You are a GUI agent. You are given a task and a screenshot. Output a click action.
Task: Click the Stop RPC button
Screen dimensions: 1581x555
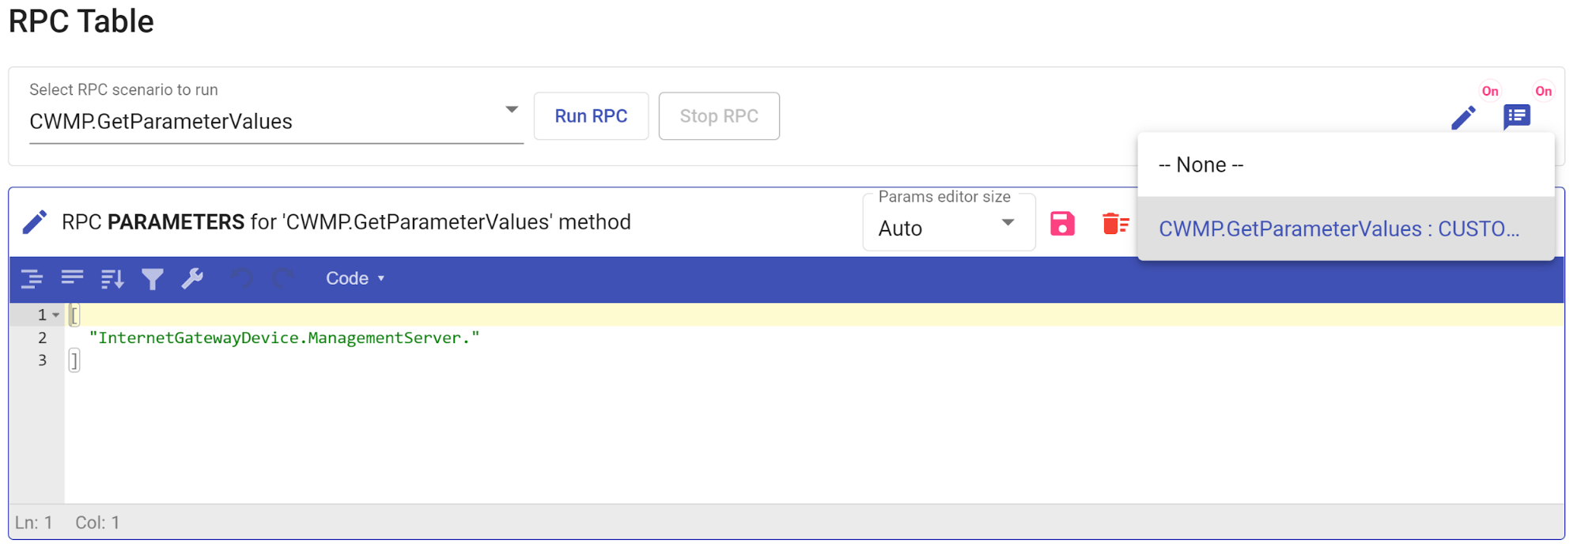[x=718, y=116]
